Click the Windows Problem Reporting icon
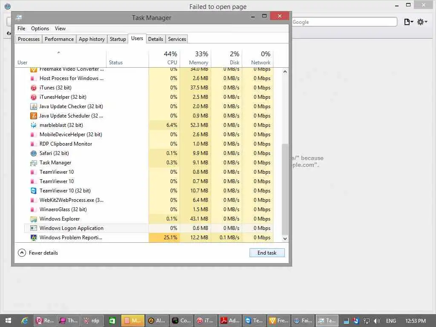 tap(33, 238)
